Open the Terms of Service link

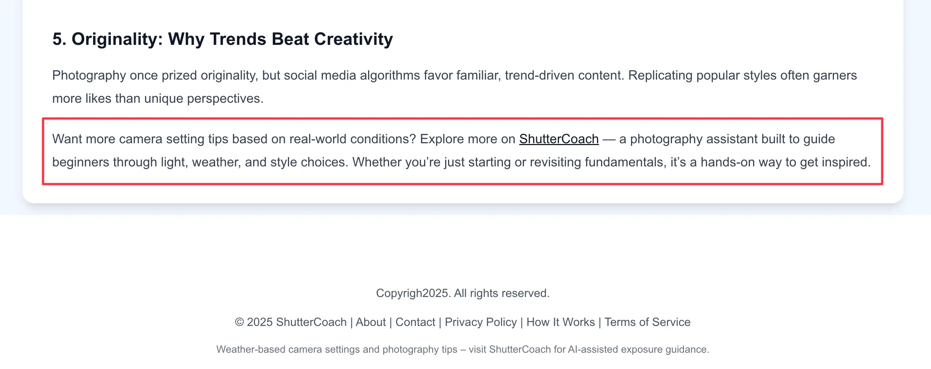tap(647, 322)
